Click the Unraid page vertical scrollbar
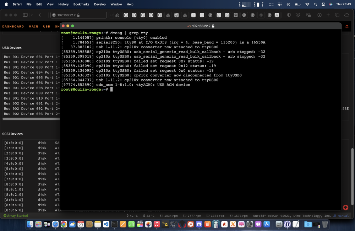The image size is (355, 231). coord(352,176)
